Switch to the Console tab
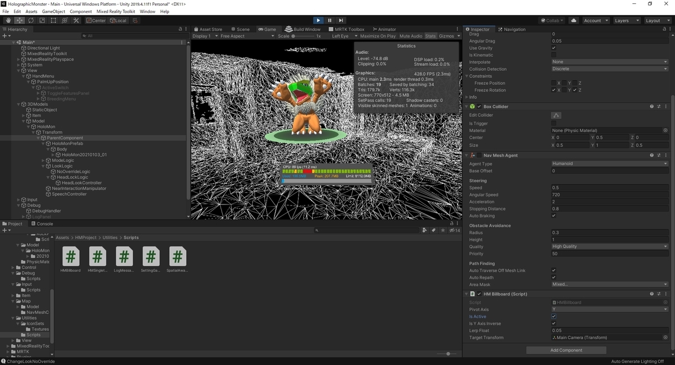This screenshot has height=365, width=675. click(x=42, y=223)
